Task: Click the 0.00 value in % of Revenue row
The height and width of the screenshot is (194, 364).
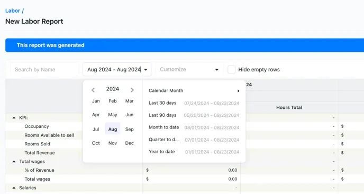Action: (233, 170)
